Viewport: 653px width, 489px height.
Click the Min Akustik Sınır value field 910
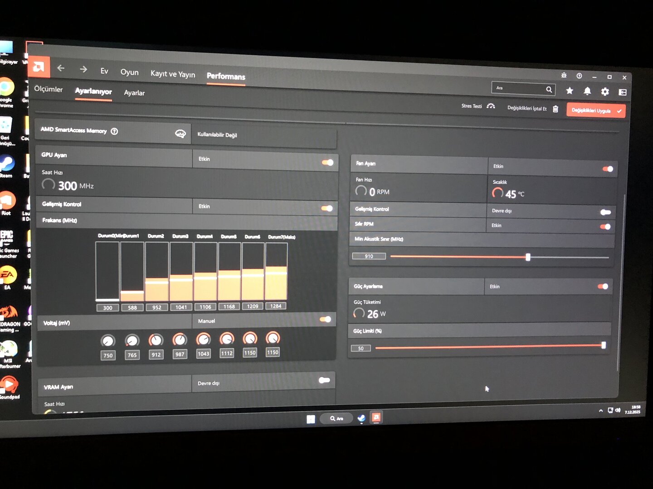pyautogui.click(x=369, y=256)
